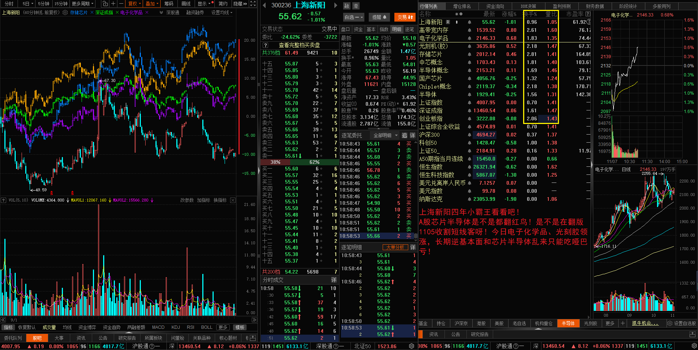
Task: Toggle 均线 moving average indicator
Action: (x=67, y=327)
